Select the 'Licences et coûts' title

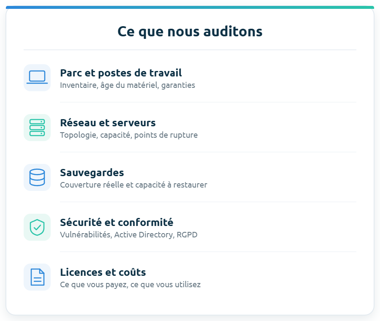click(103, 272)
